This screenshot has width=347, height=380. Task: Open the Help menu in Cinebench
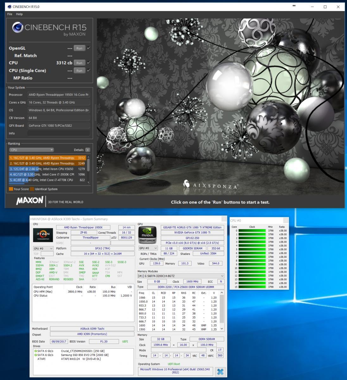point(19,14)
